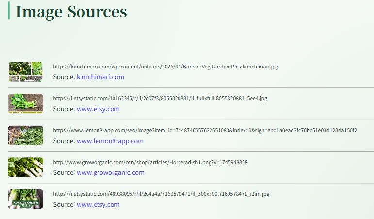The width and height of the screenshot is (374, 219).
Task: Open the kimchimari.com source link
Action: [100, 77]
